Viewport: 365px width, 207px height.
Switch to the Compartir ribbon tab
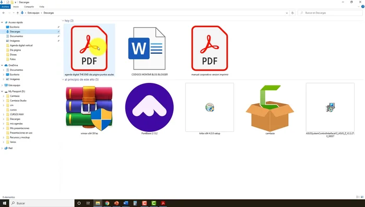29,7
